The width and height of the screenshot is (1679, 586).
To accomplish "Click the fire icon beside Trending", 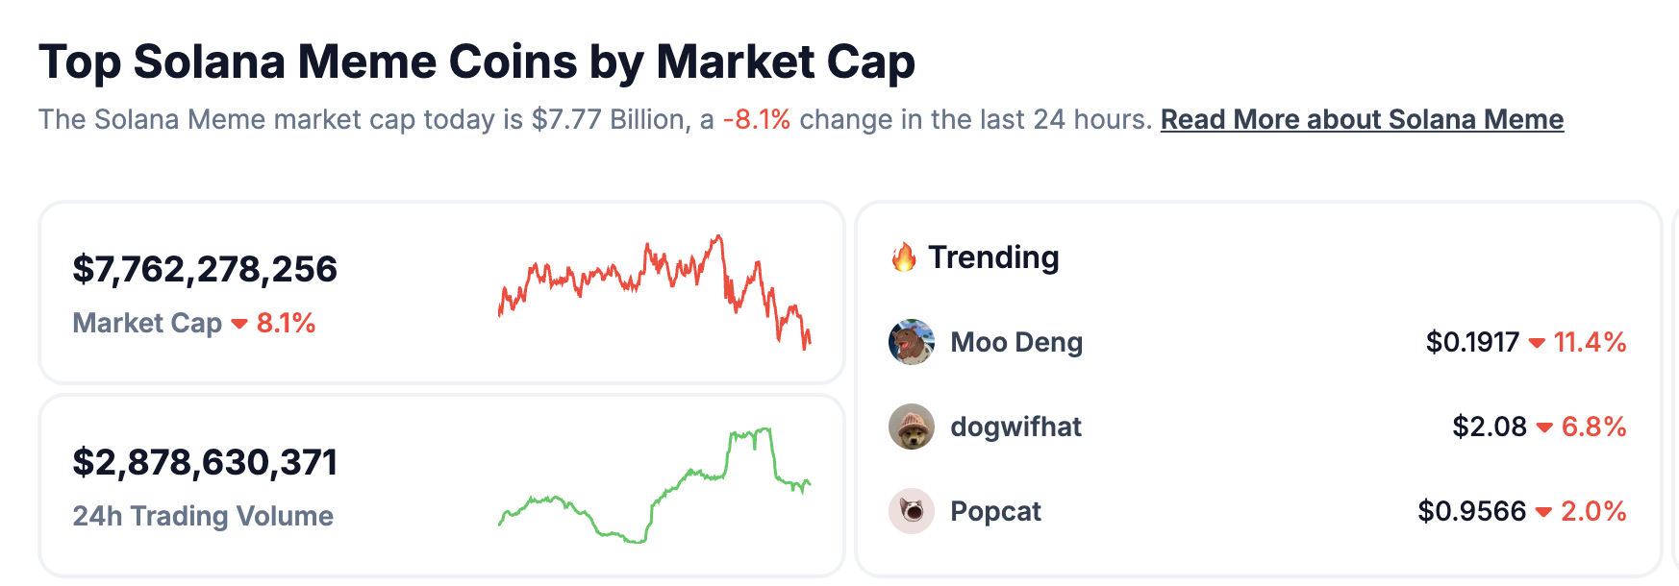I will tap(904, 257).
